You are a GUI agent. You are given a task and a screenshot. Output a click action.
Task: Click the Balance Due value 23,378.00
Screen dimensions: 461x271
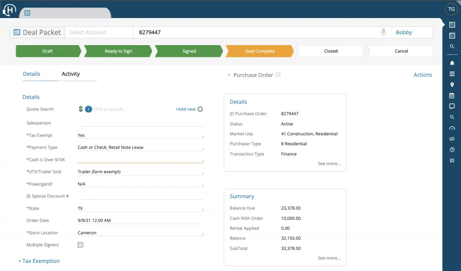click(x=291, y=208)
